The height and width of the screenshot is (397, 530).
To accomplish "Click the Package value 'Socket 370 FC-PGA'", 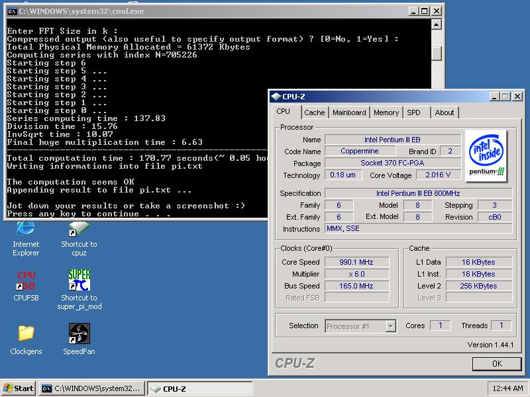I will pos(393,163).
